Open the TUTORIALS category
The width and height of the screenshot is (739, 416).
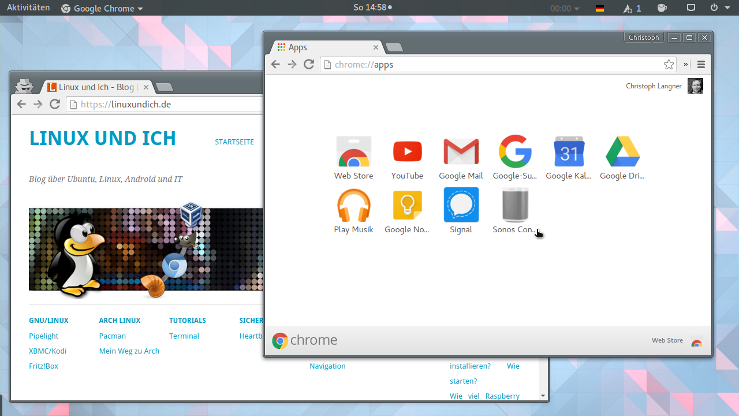[x=188, y=320]
